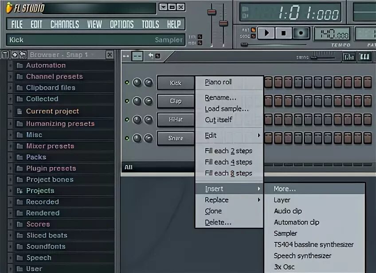Choose Piano roll from context menu
The width and height of the screenshot is (376, 273).
coord(229,82)
